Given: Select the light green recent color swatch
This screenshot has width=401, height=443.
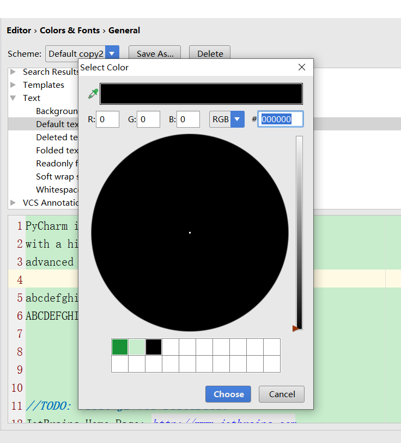Looking at the screenshot, I should [137, 347].
